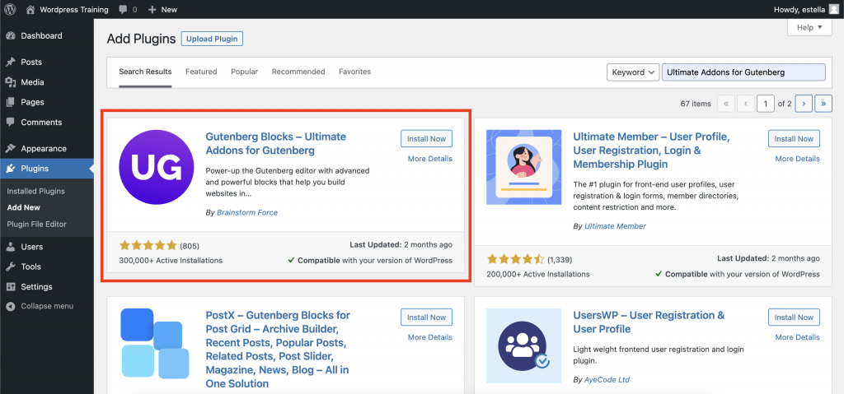Open More Details for Ultimate Member
The width and height of the screenshot is (844, 394).
pos(798,159)
